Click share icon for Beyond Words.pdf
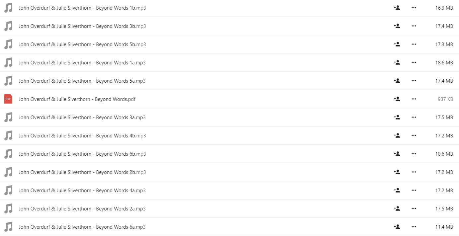The height and width of the screenshot is (236, 459). [397, 99]
